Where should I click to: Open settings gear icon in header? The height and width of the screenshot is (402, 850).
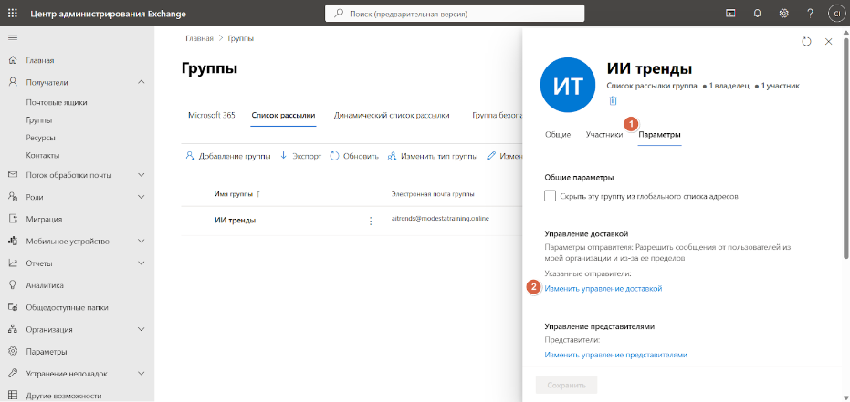(x=783, y=14)
